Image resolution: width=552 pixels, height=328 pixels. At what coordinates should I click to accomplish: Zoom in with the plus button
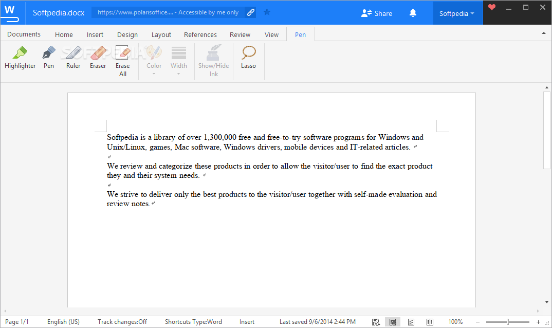(x=538, y=322)
